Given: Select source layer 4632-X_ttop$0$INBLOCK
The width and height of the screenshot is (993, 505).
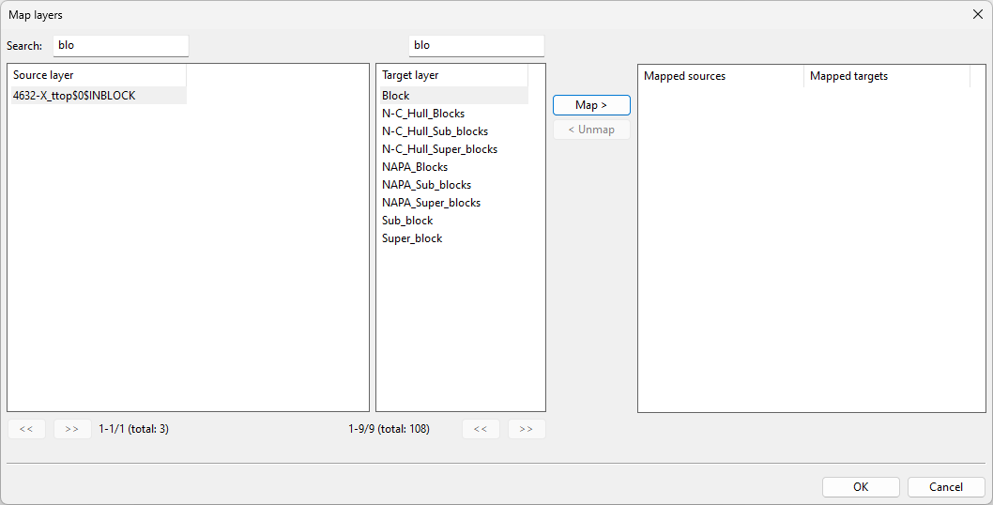Looking at the screenshot, I should pos(74,96).
